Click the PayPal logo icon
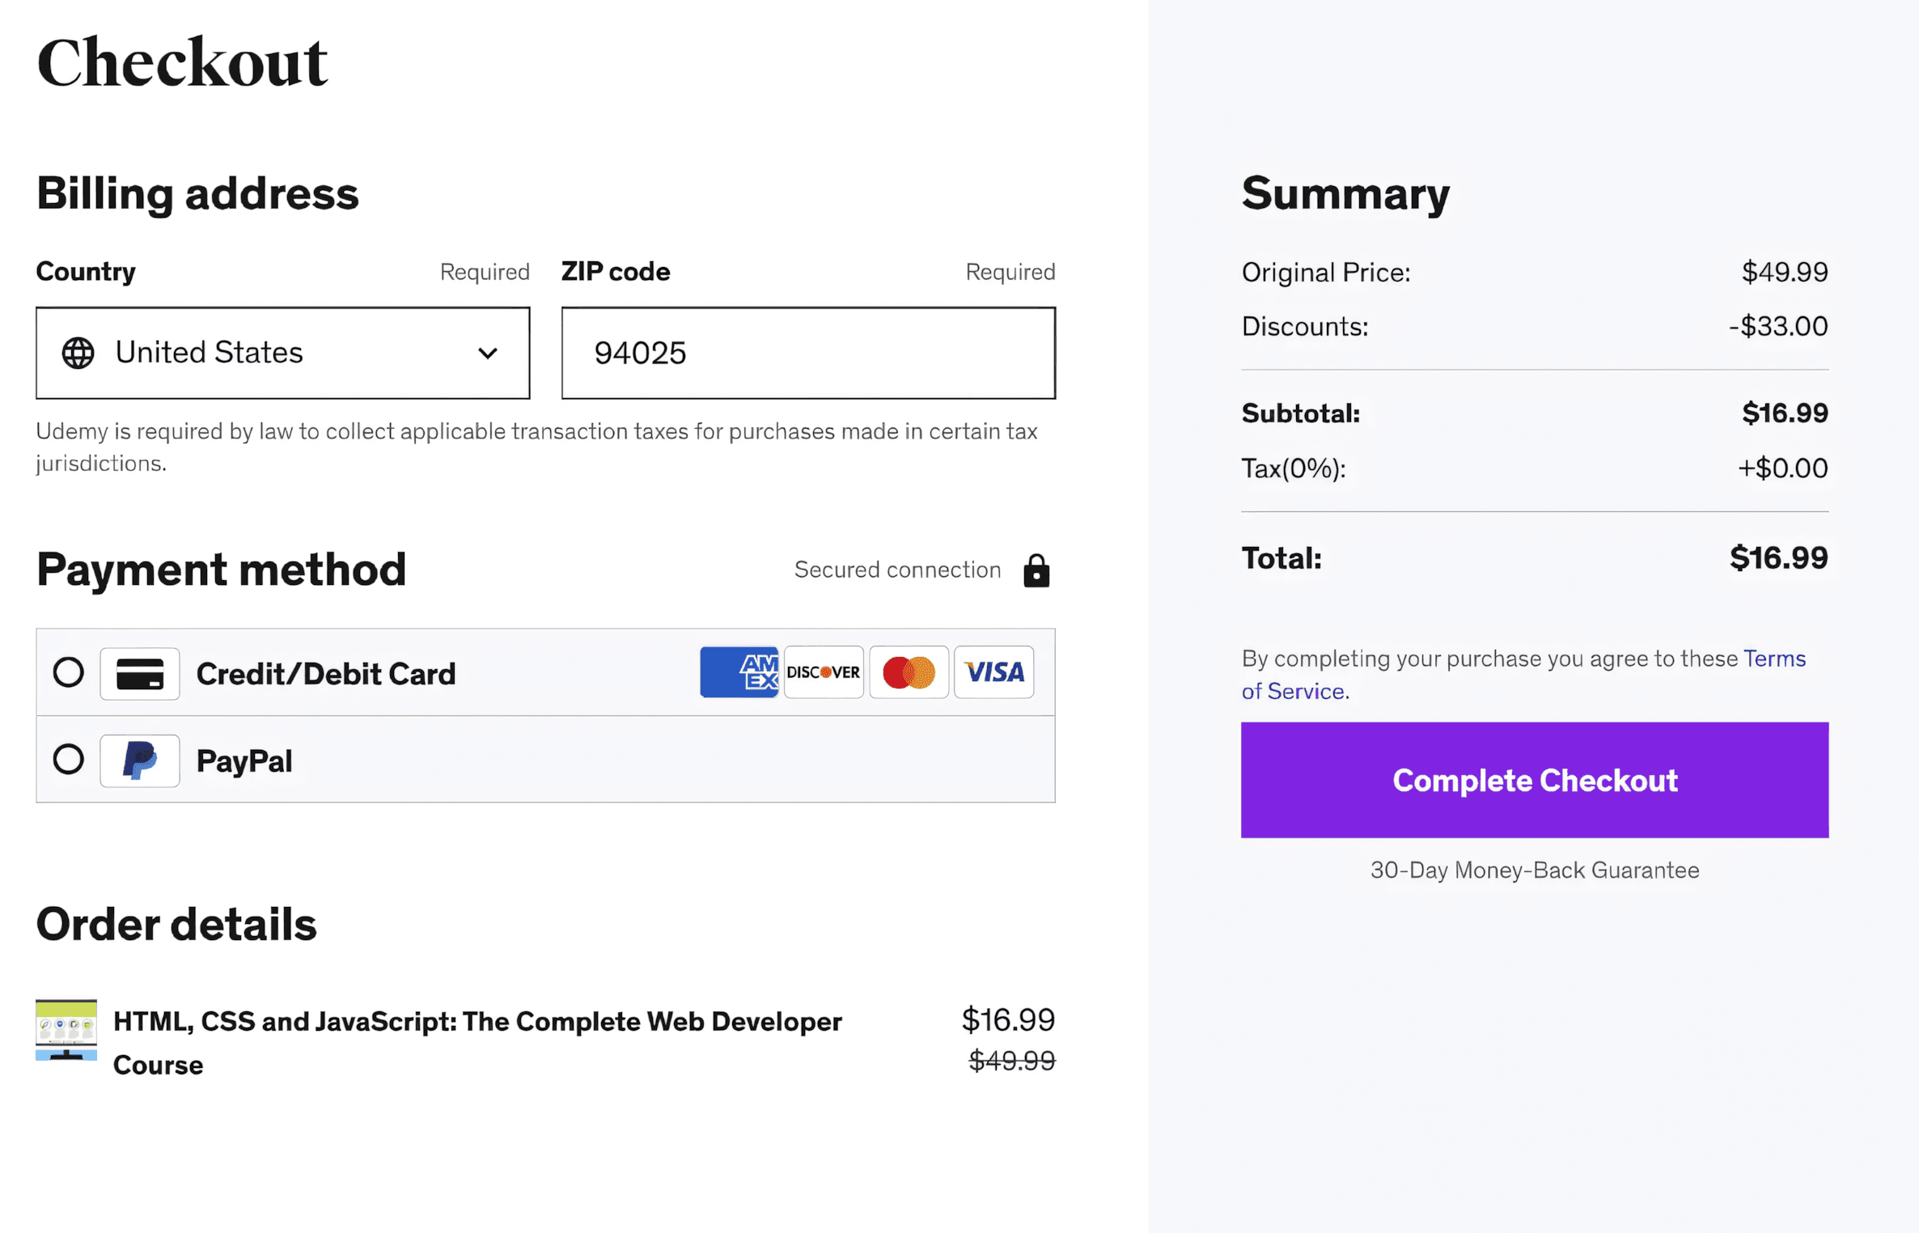 [140, 761]
